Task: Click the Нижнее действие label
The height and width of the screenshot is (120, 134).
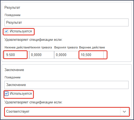Action: pos(17,47)
